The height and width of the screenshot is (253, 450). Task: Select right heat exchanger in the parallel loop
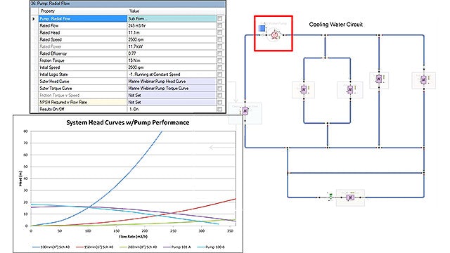tap(350, 89)
